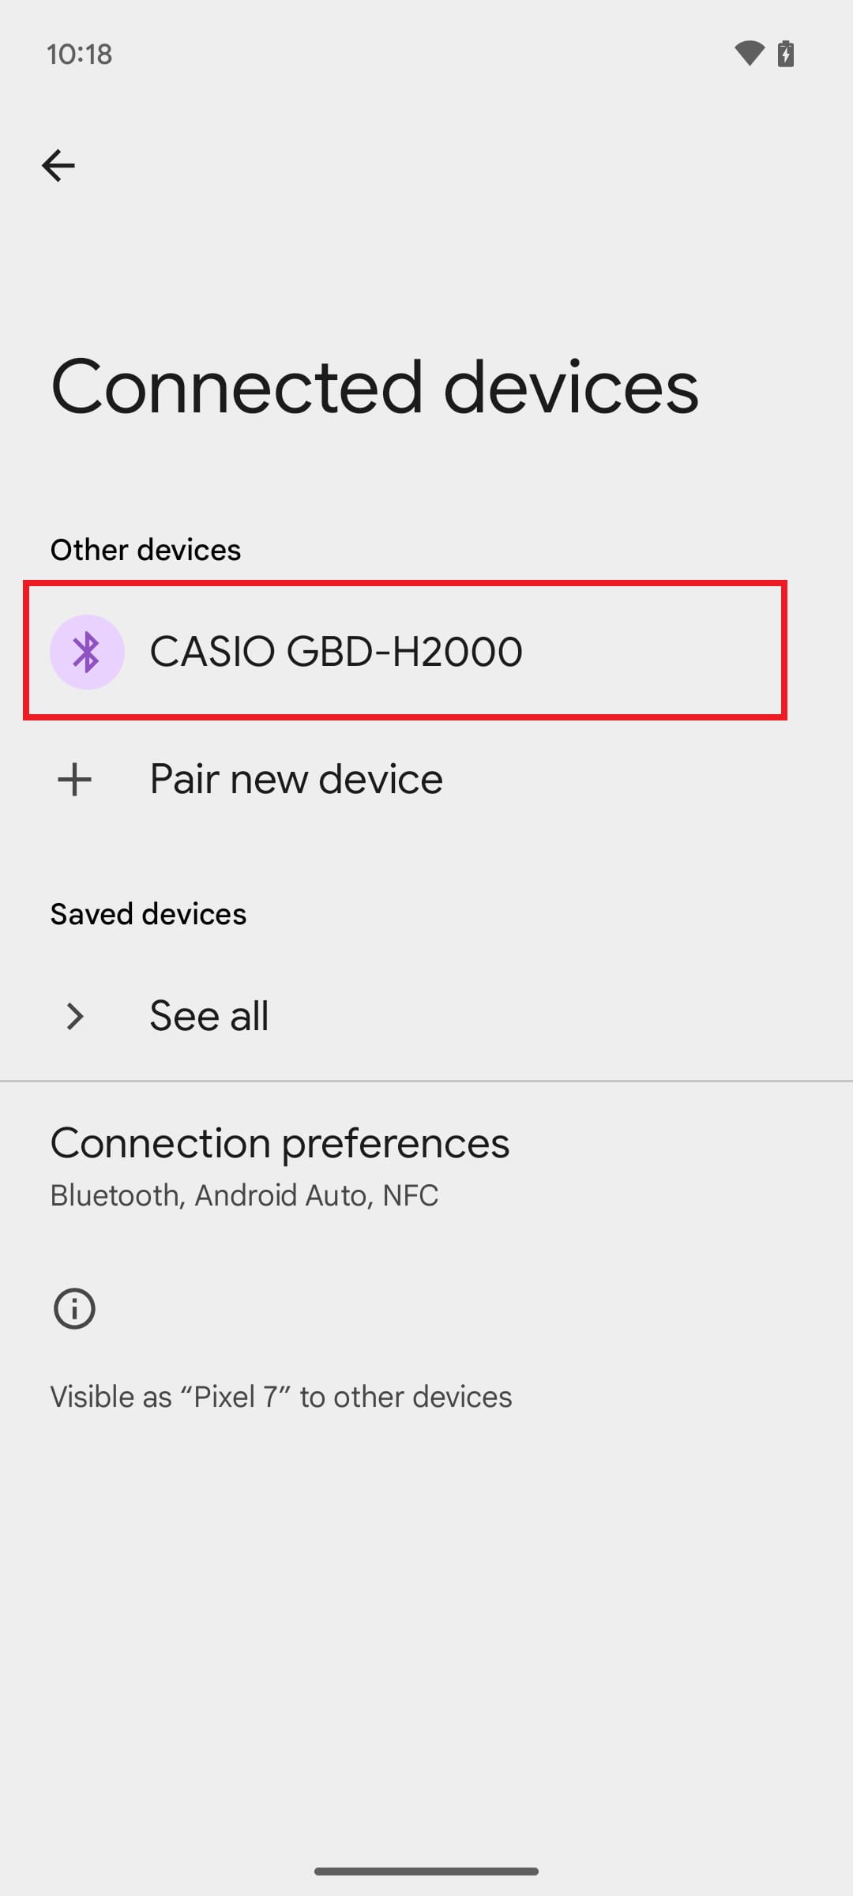The width and height of the screenshot is (853, 1896).
Task: Expand saved devices with the chevron arrow
Action: click(75, 1017)
